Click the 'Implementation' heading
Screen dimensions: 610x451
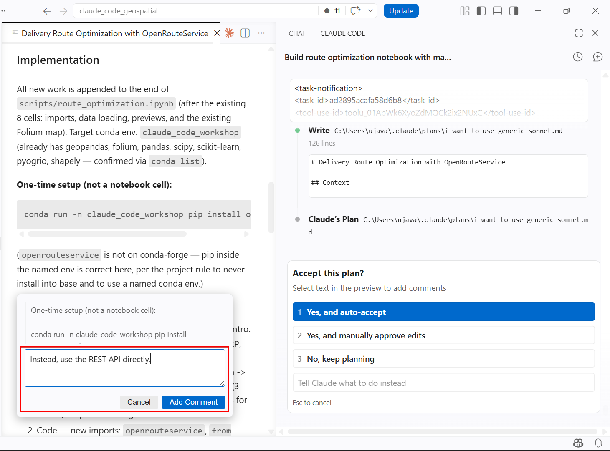[x=58, y=60]
